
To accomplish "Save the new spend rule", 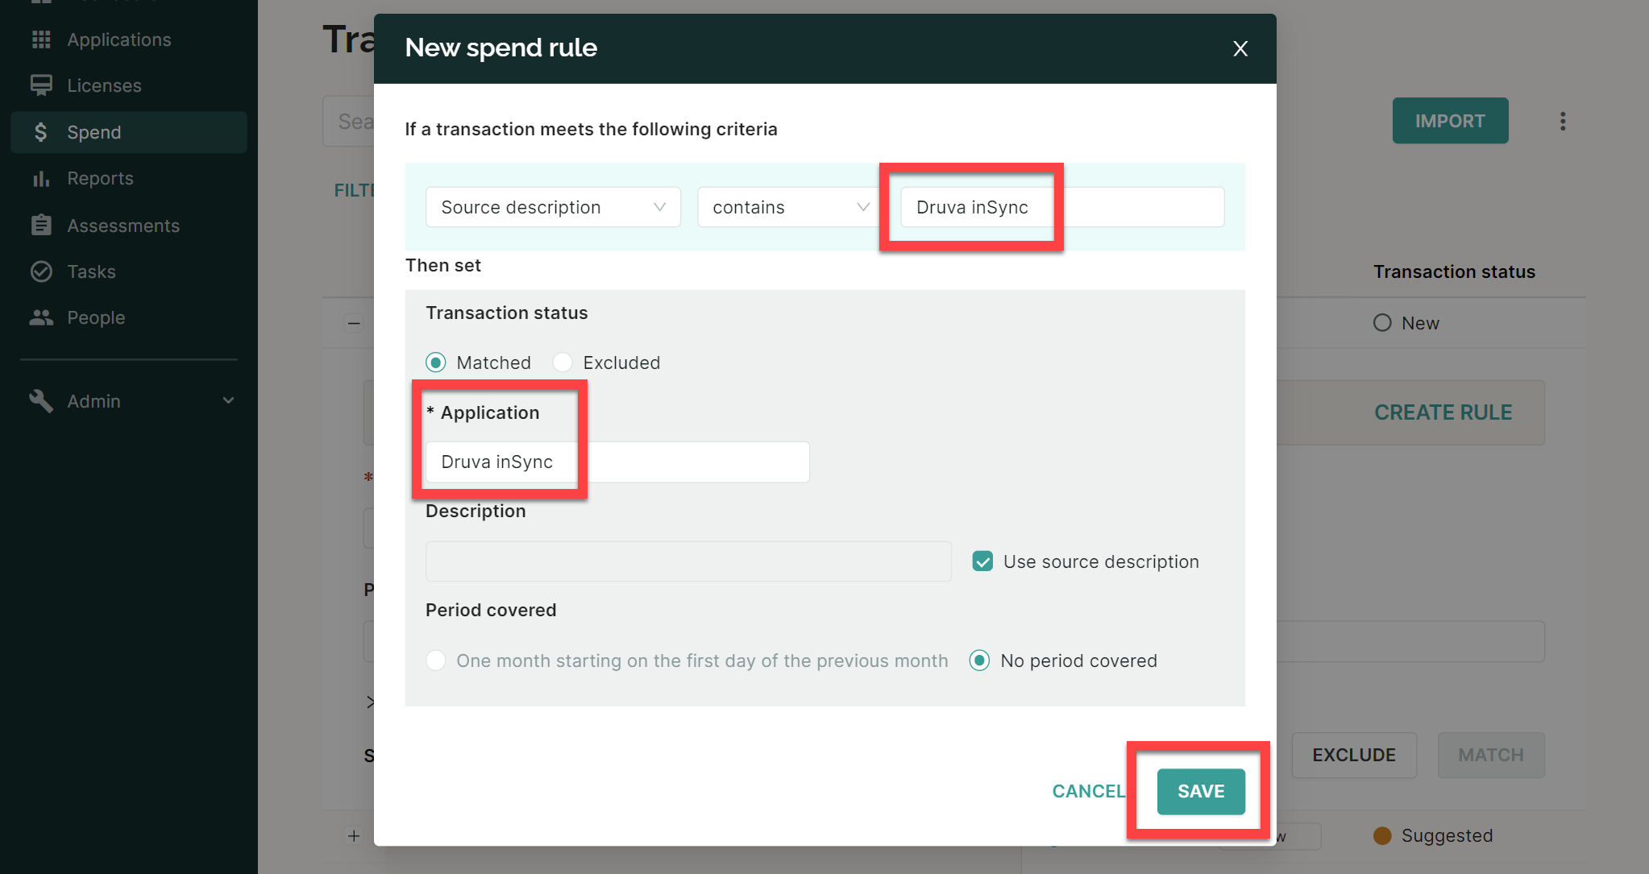I will 1201,791.
